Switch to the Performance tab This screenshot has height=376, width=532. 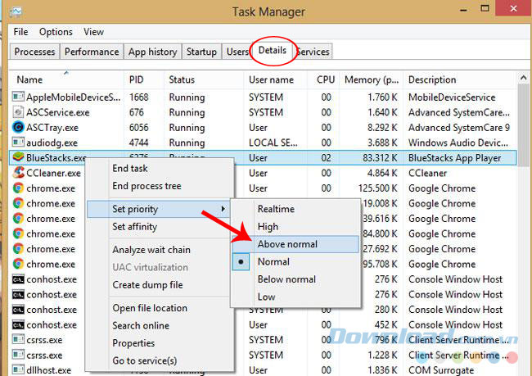92,52
